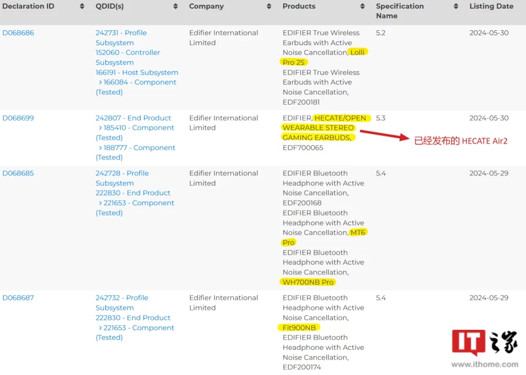
Task: Select product code EDF200181
Action: point(301,102)
